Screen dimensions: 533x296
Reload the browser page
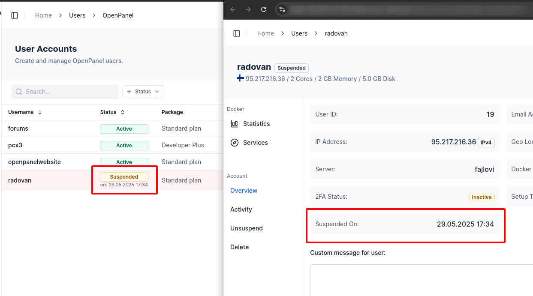[264, 9]
